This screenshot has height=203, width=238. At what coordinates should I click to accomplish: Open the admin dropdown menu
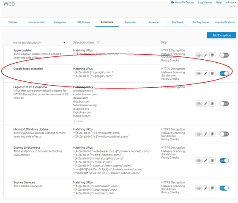click(231, 3)
